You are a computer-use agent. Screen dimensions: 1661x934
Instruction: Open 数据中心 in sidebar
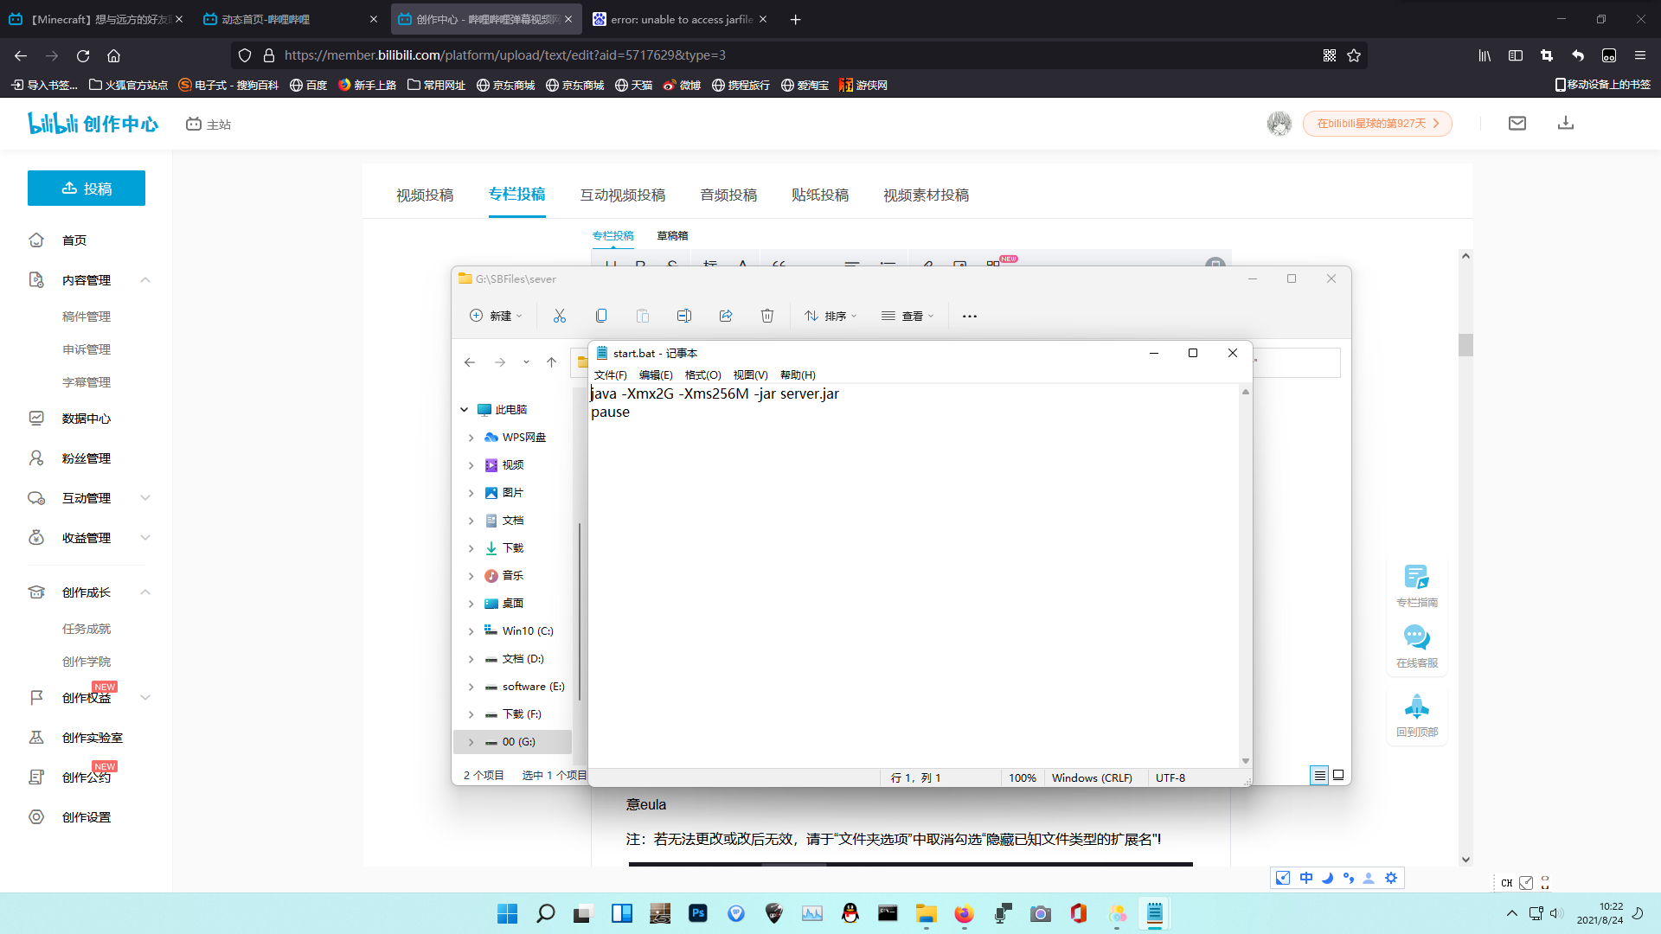point(87,419)
